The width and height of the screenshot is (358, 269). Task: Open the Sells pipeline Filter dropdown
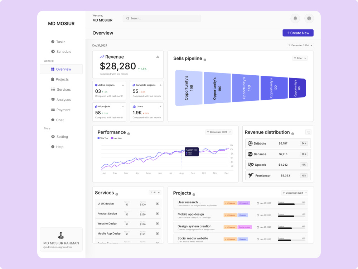300,58
